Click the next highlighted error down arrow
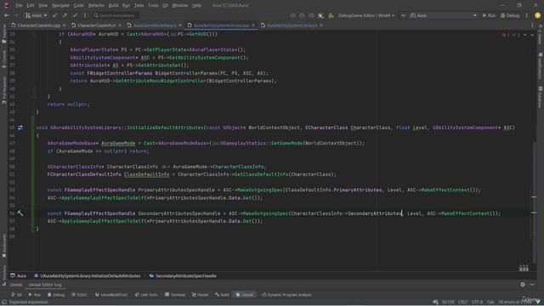Screen dimensions: 544x306 click(532, 35)
